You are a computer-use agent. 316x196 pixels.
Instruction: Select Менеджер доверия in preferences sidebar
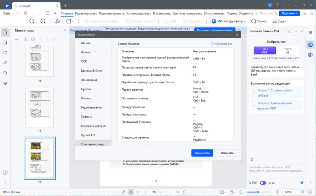(93, 126)
